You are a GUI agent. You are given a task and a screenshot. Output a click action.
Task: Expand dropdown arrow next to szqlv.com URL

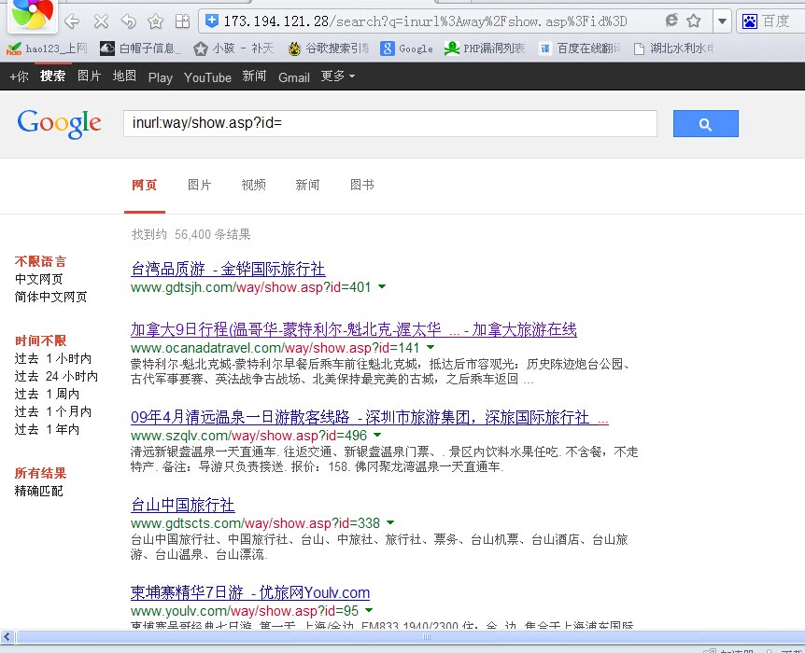(377, 435)
